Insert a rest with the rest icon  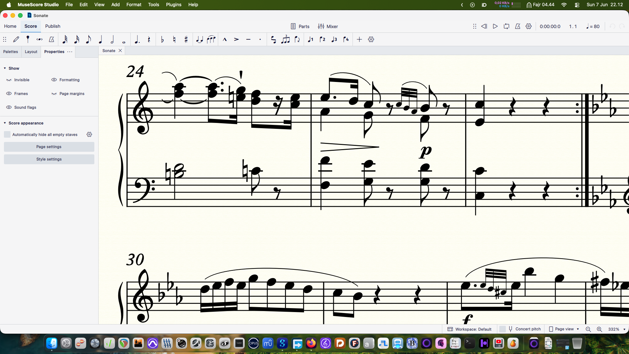pyautogui.click(x=149, y=39)
